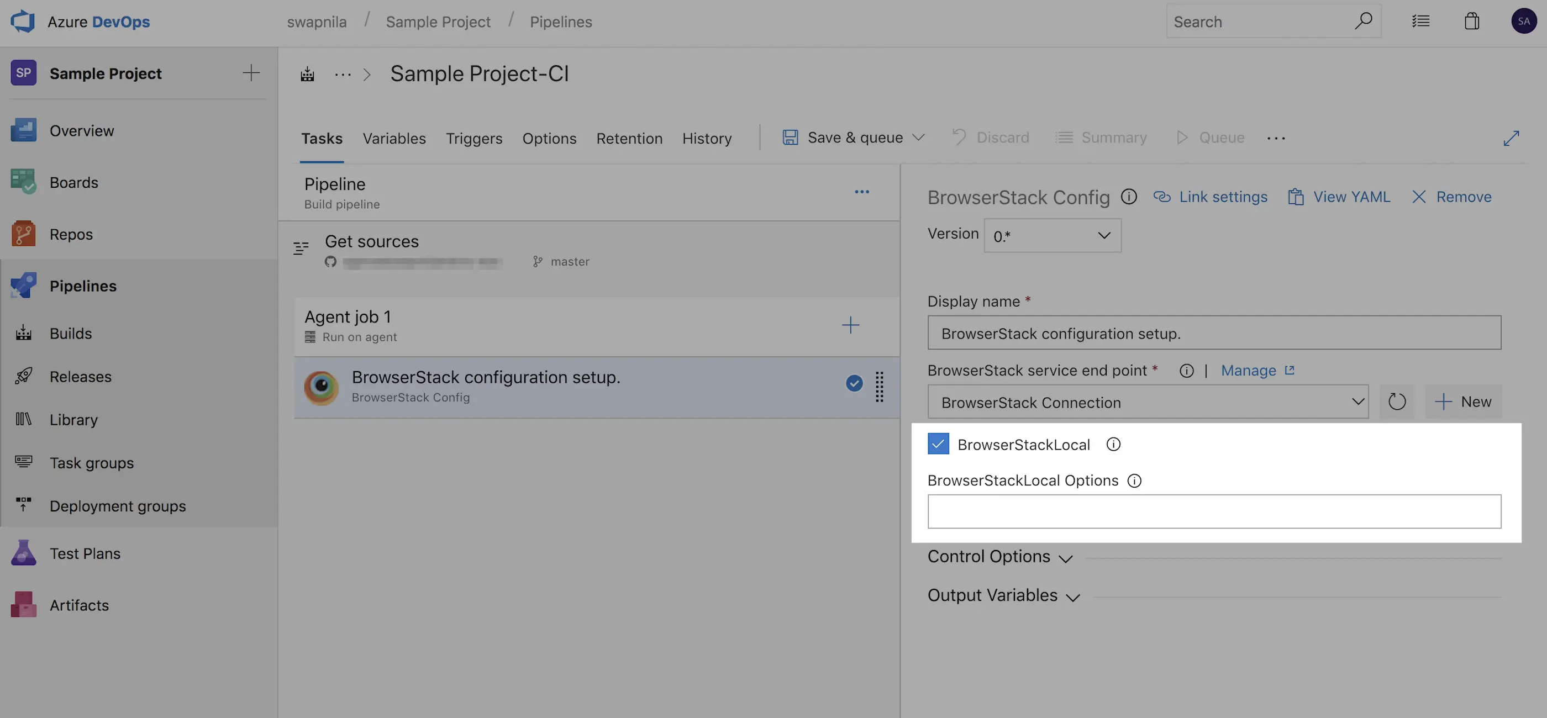Click the BrowserStack task's blue checkmark indicator

854,383
